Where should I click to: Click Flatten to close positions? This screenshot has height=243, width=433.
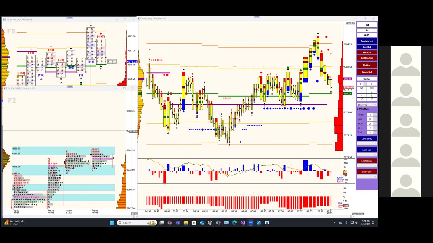(367, 65)
